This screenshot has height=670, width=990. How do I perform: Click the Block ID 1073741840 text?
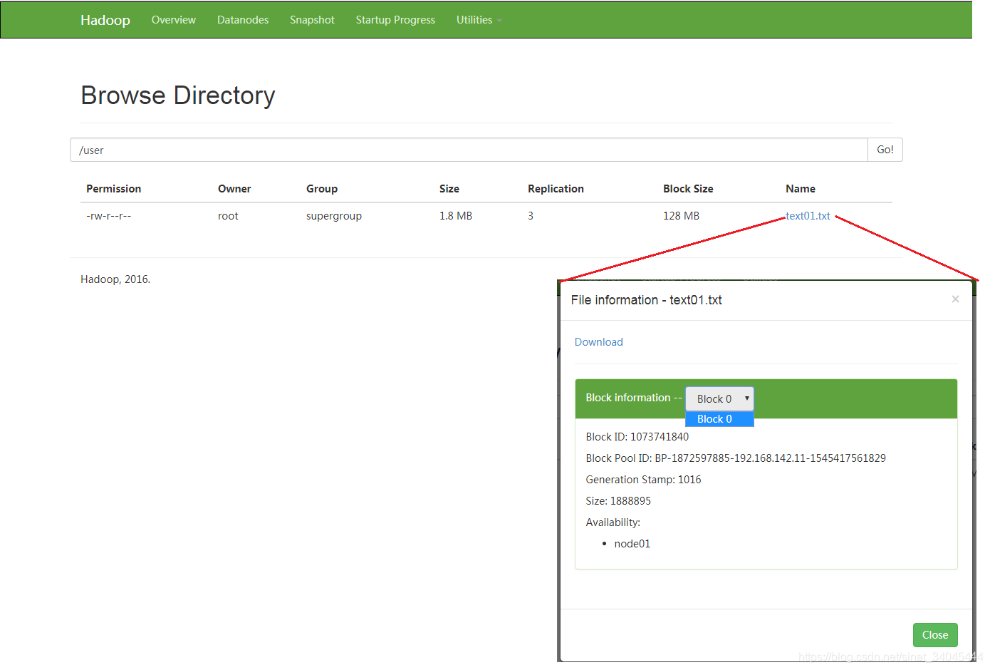click(637, 437)
